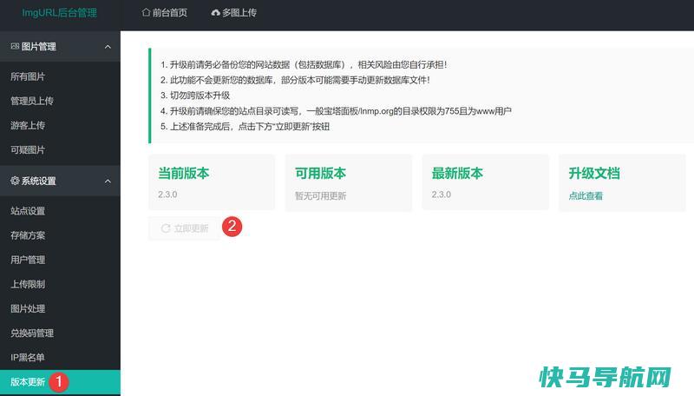Click notice line 5 about 点击下方立即更新按钮

(245, 127)
